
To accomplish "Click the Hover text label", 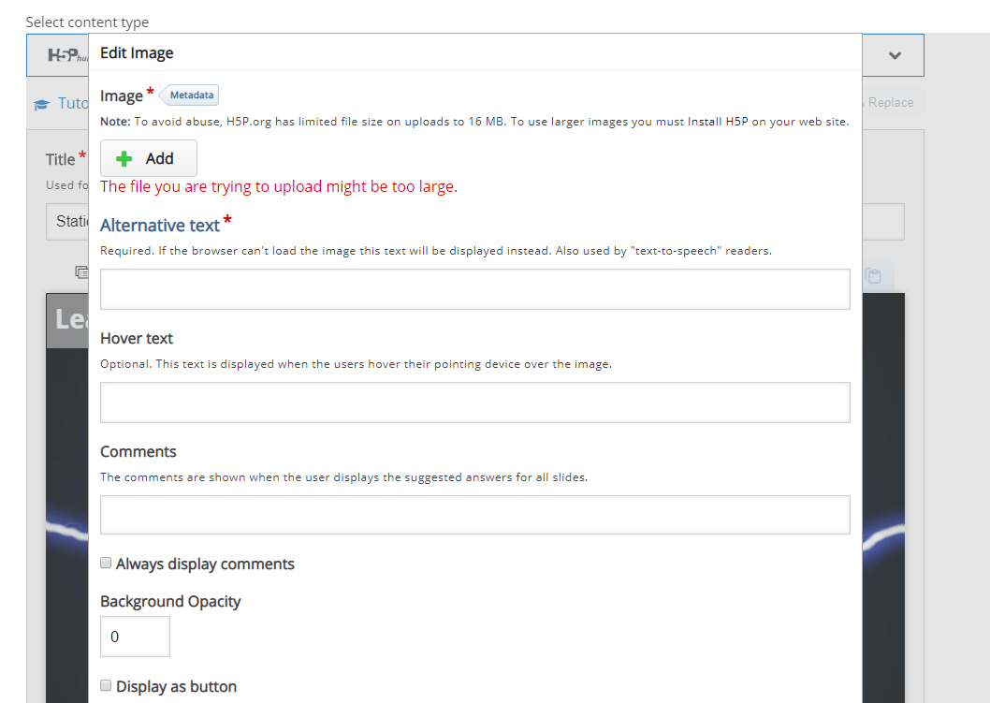I will point(137,339).
